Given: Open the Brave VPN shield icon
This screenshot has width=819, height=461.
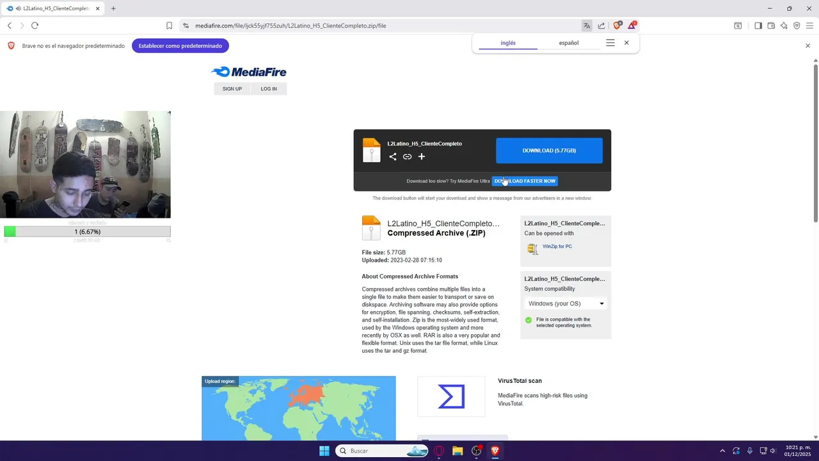Looking at the screenshot, I should [x=797, y=26].
